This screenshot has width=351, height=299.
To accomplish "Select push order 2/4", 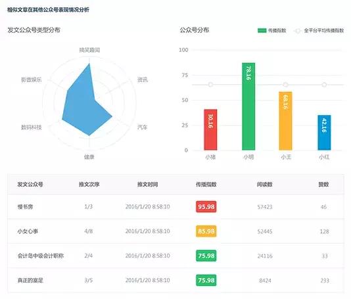I will pyautogui.click(x=89, y=256).
